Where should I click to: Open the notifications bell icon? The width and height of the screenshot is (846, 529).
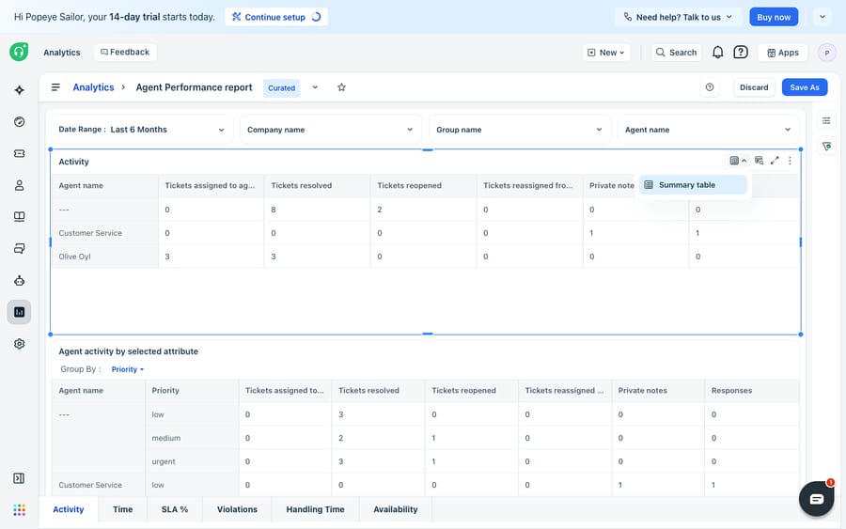point(717,53)
